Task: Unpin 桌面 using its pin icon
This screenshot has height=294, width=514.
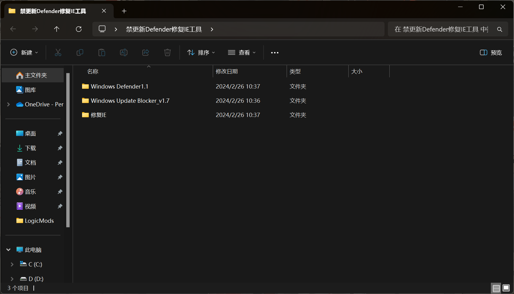Action: tap(60, 133)
